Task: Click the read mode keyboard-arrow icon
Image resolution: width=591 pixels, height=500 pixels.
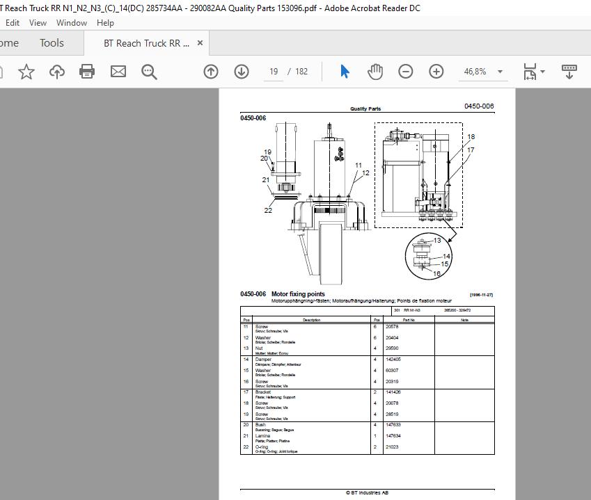Action: [x=569, y=72]
